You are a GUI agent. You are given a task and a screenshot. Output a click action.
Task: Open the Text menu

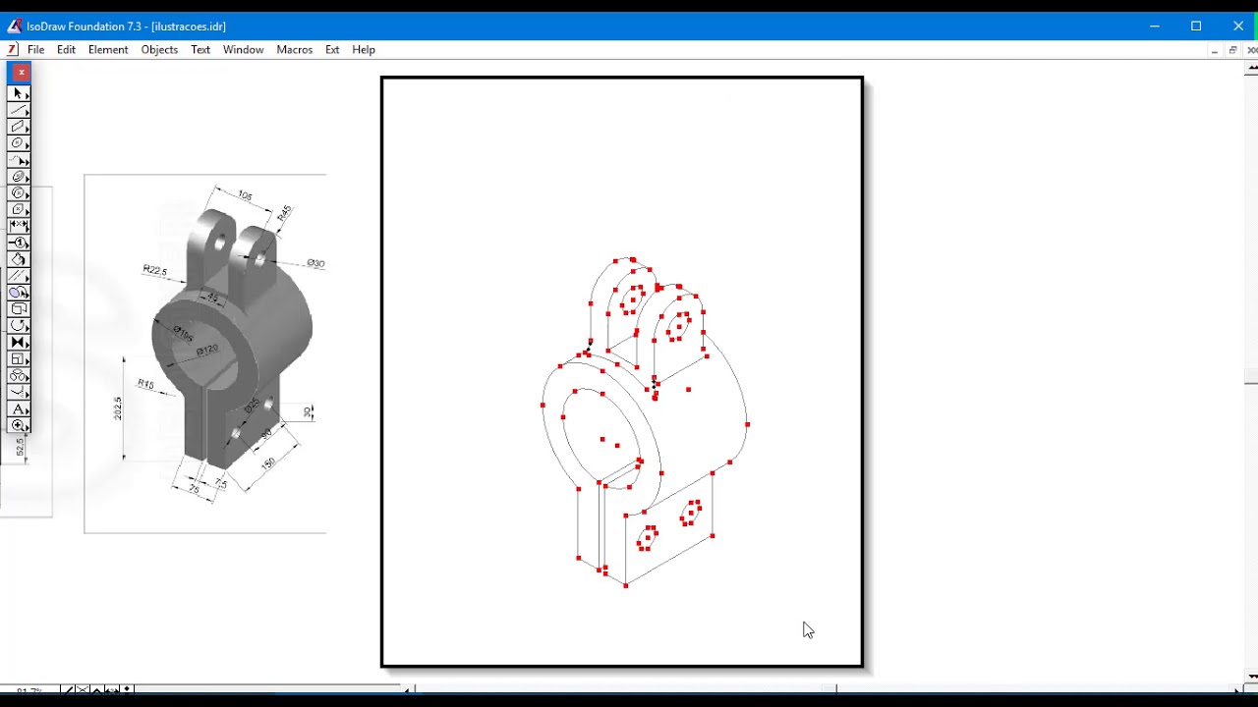[200, 49]
